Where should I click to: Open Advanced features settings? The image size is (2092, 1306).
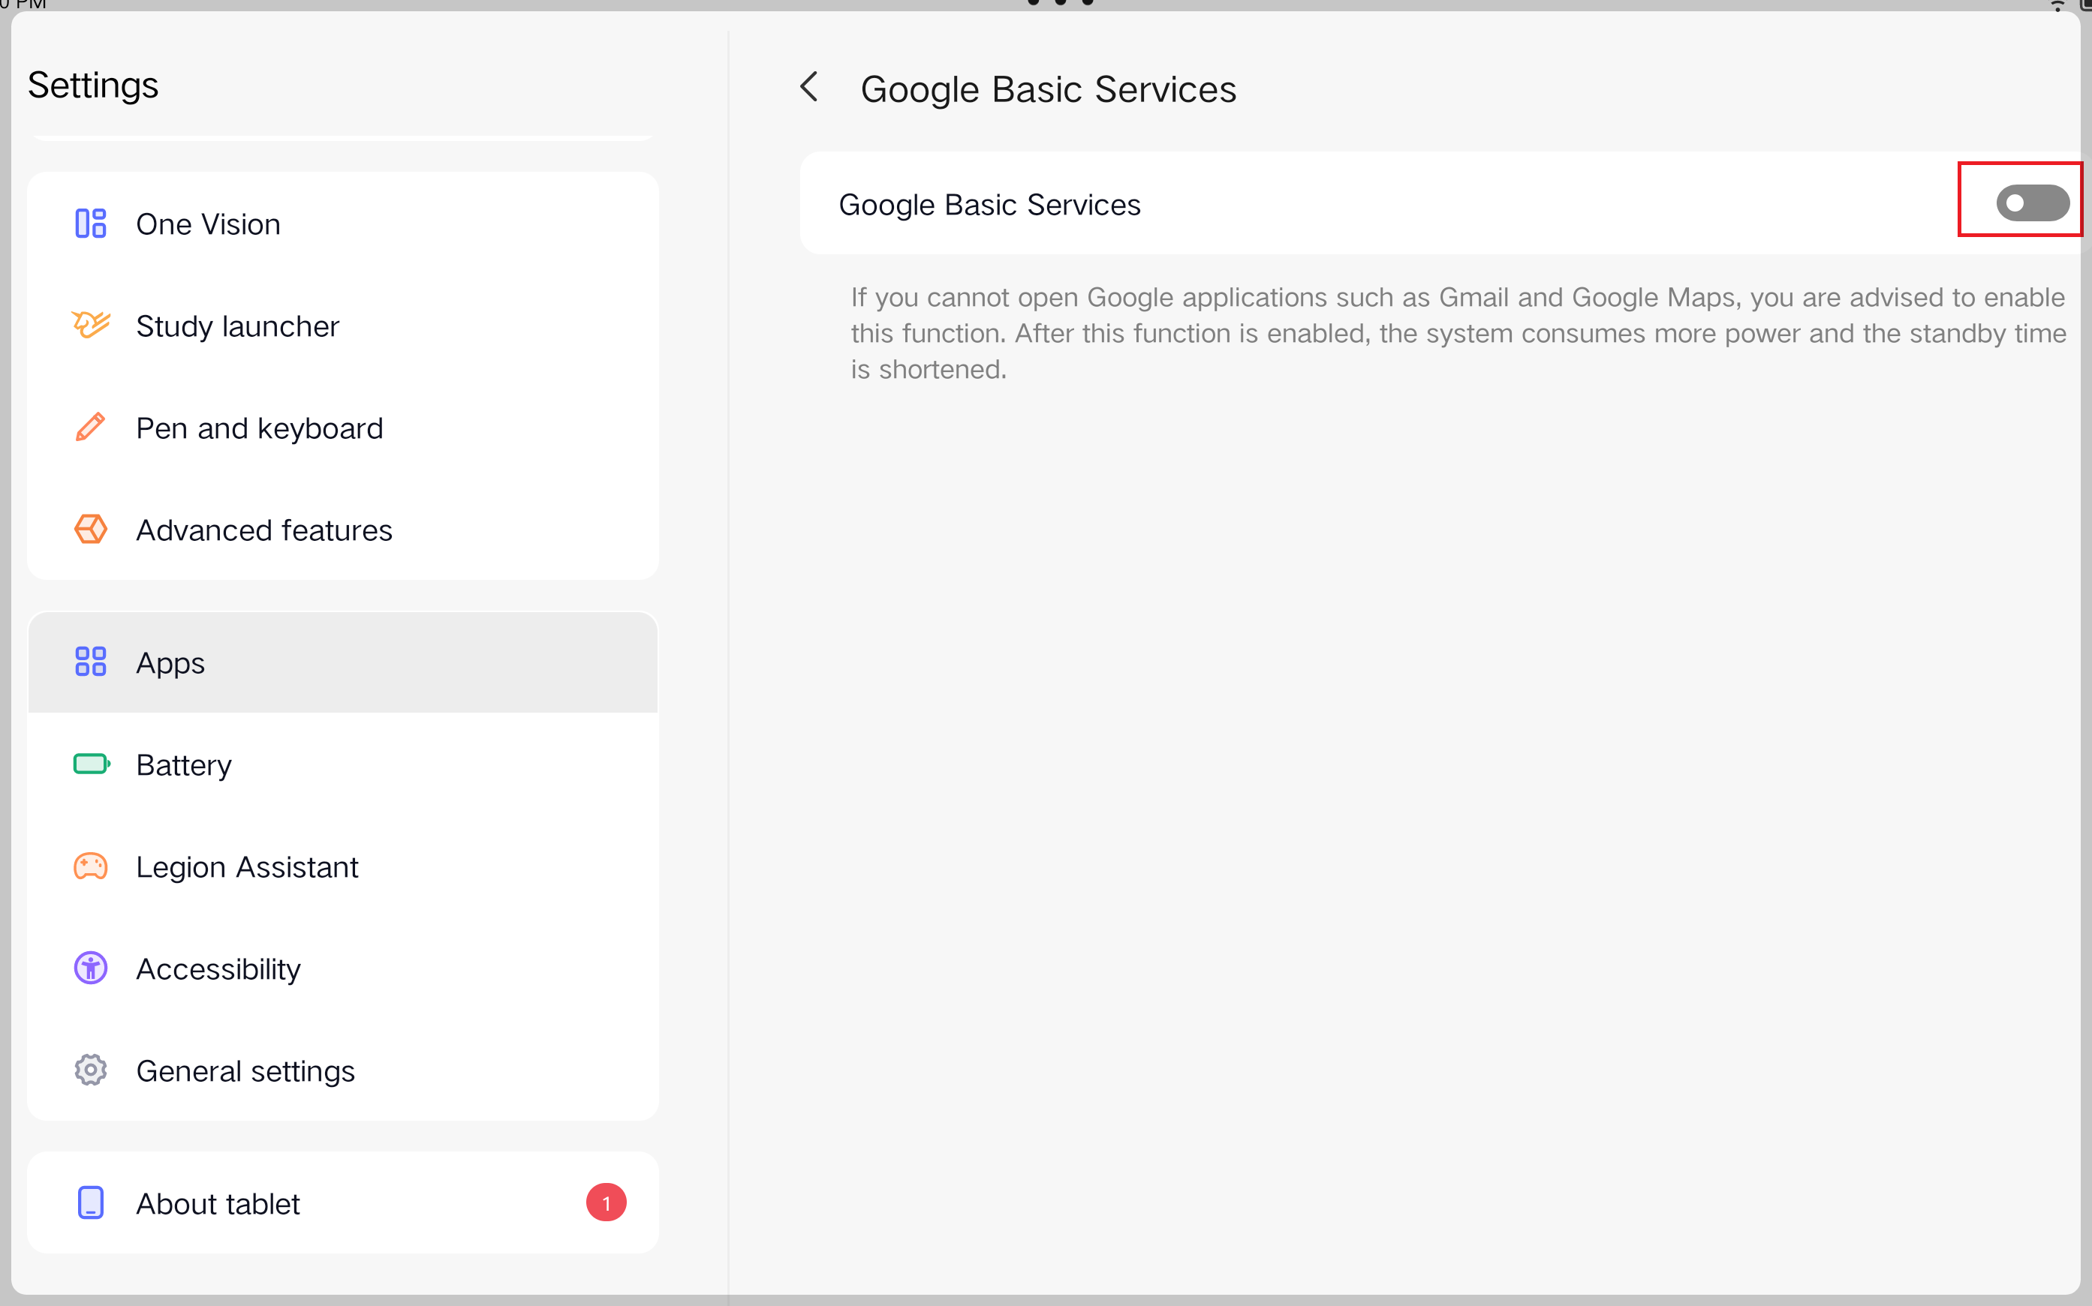tap(263, 530)
